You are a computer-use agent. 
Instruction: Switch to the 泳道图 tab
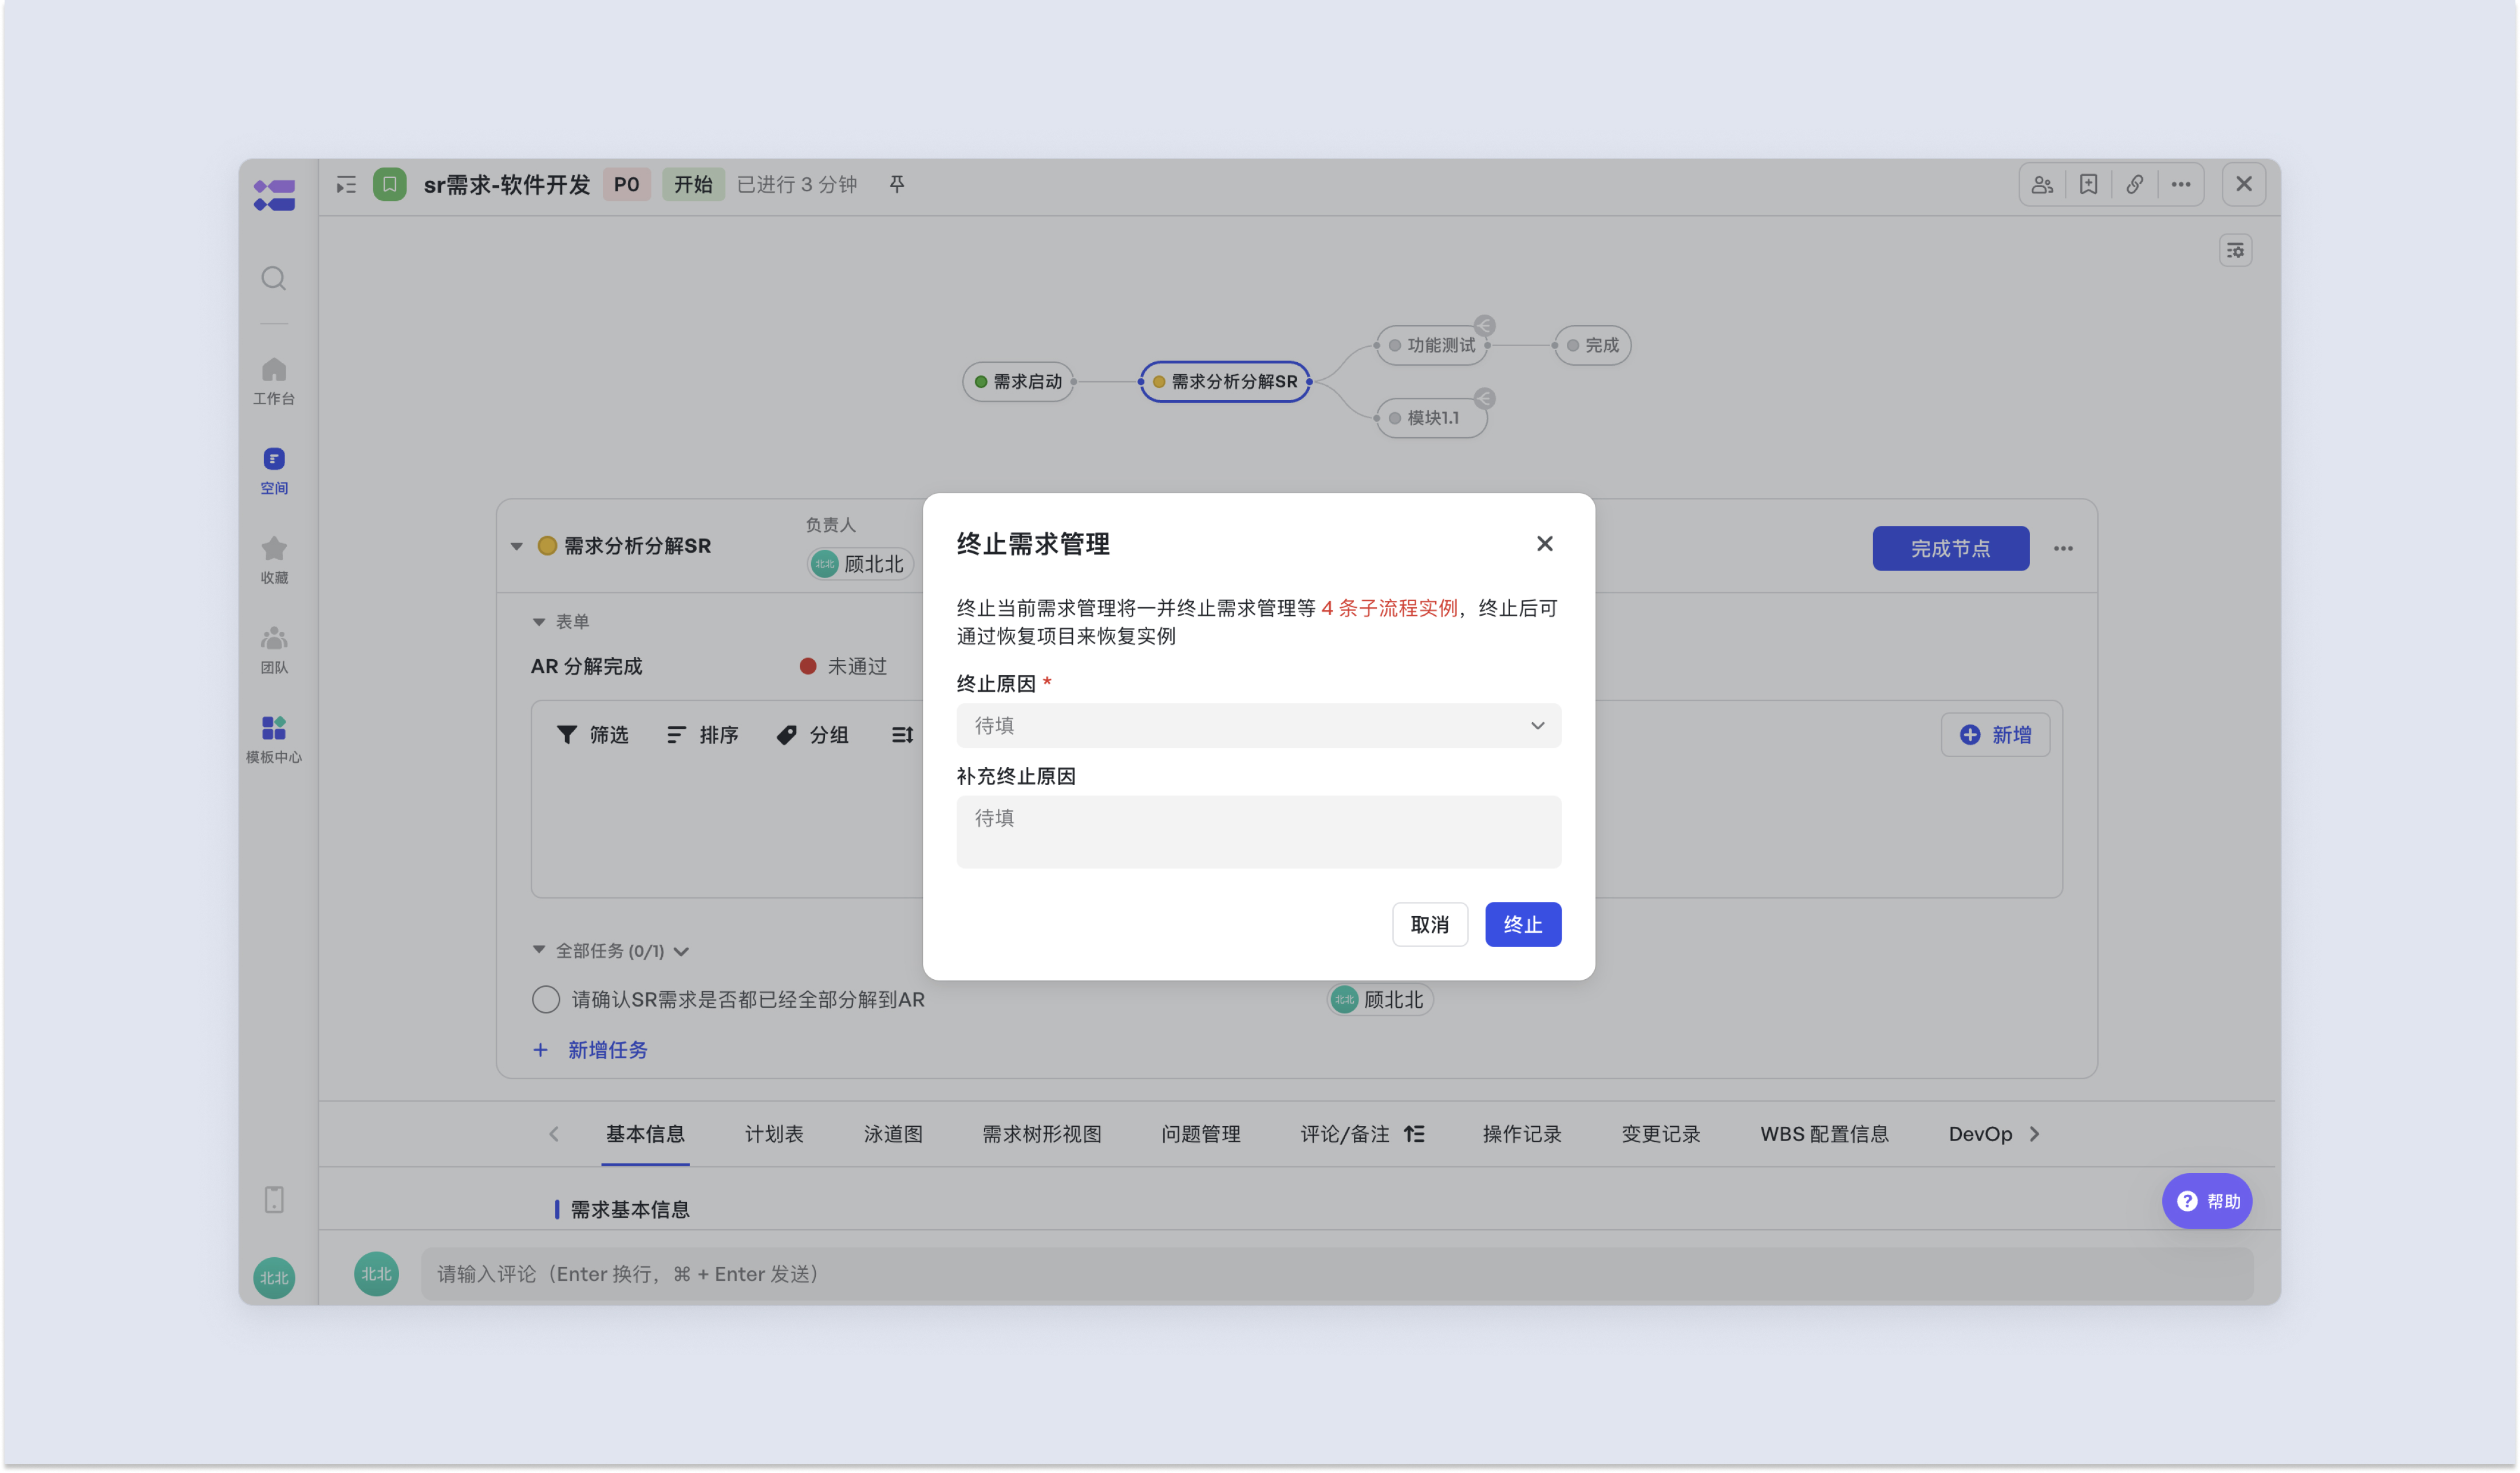(893, 1133)
